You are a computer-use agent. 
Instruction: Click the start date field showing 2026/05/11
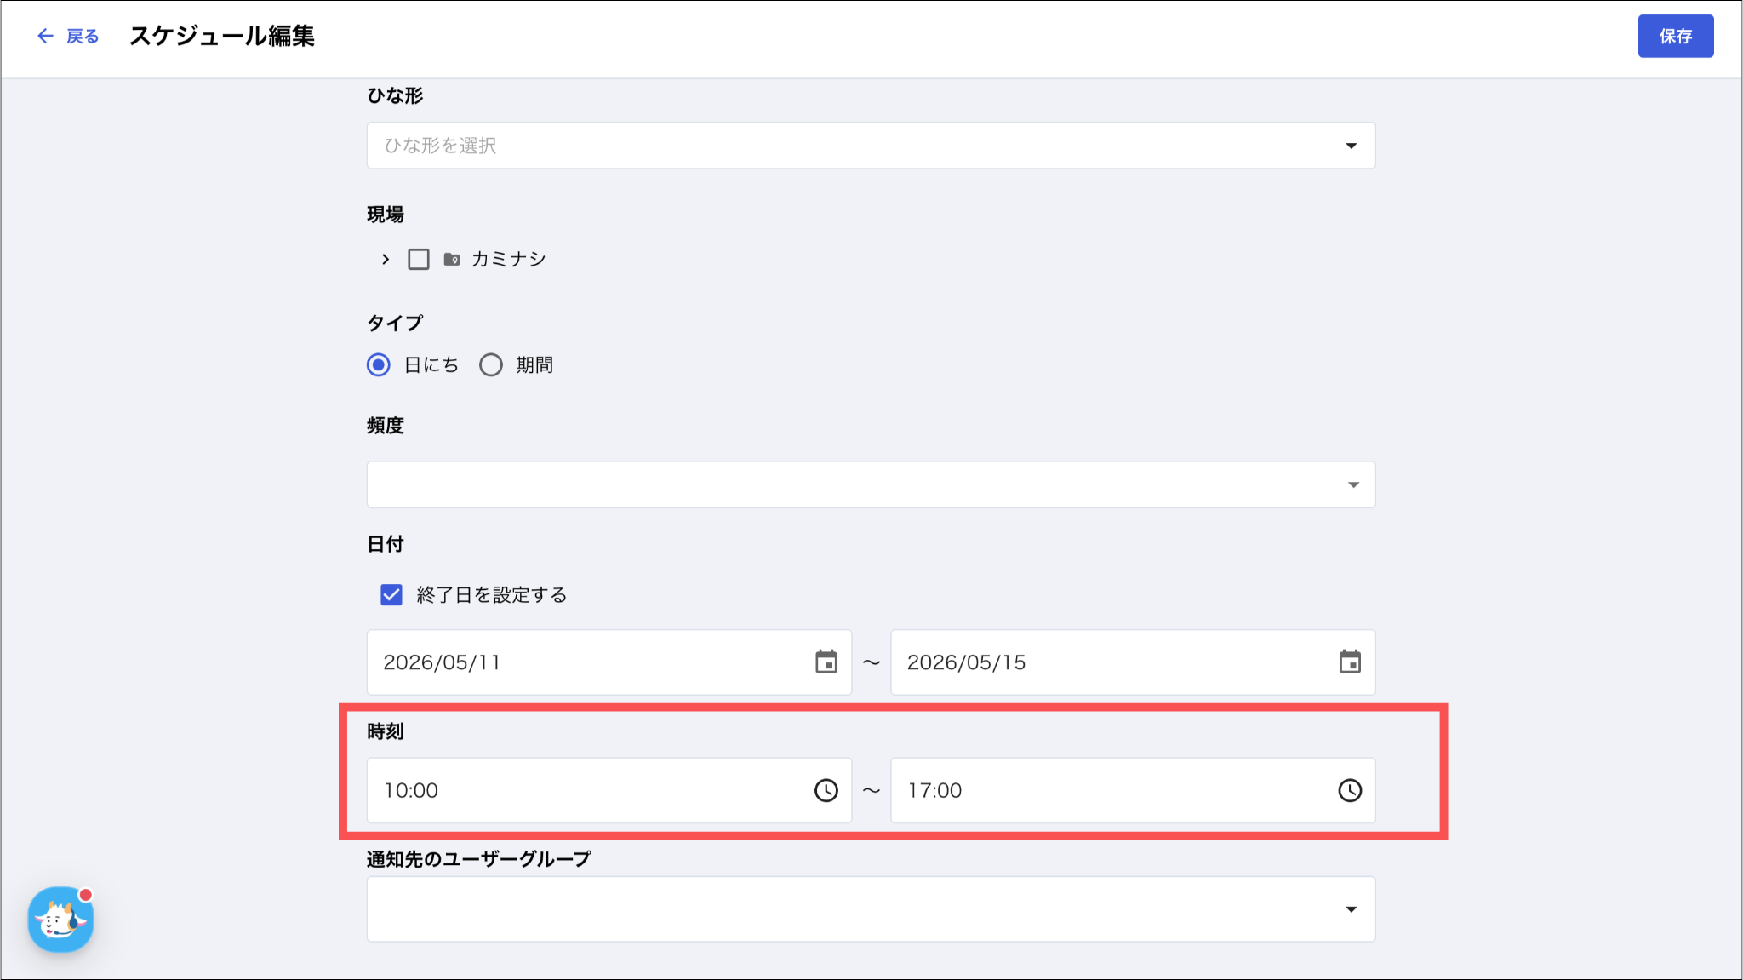point(609,662)
